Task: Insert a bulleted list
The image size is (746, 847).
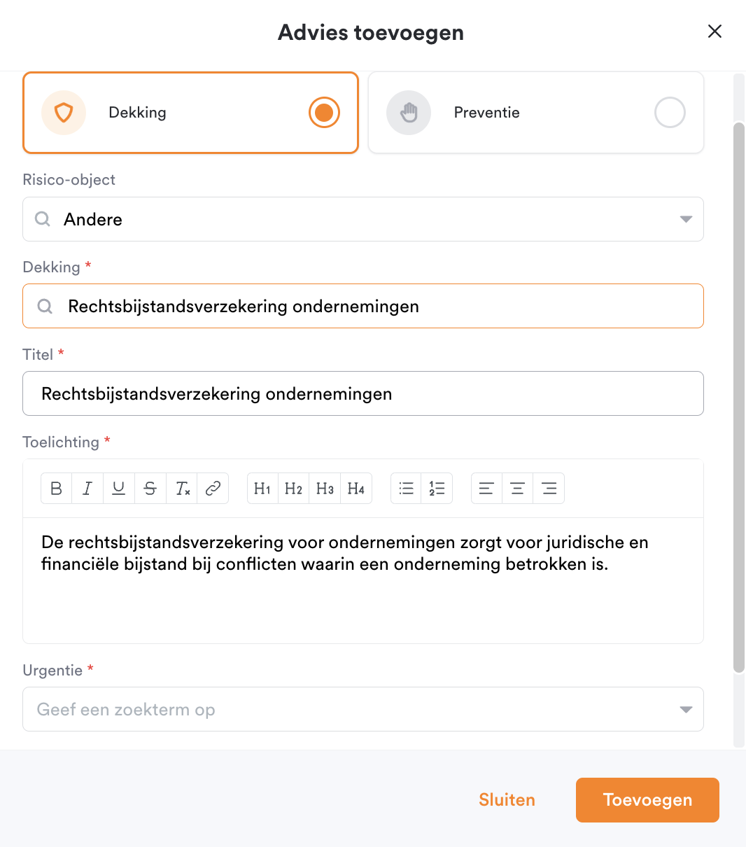Action: click(x=406, y=489)
